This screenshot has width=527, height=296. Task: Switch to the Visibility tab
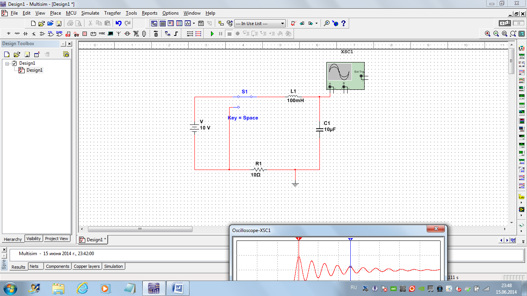[34, 239]
